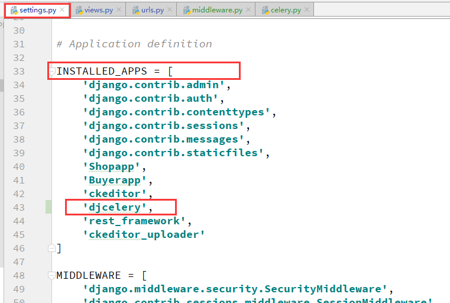Click the settings.py Python file icon

pyautogui.click(x=14, y=10)
